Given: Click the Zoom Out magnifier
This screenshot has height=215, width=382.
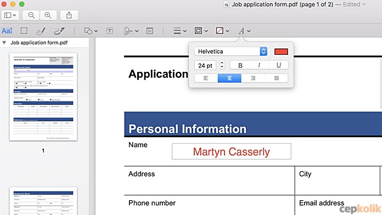Looking at the screenshot, I should click(x=31, y=15).
